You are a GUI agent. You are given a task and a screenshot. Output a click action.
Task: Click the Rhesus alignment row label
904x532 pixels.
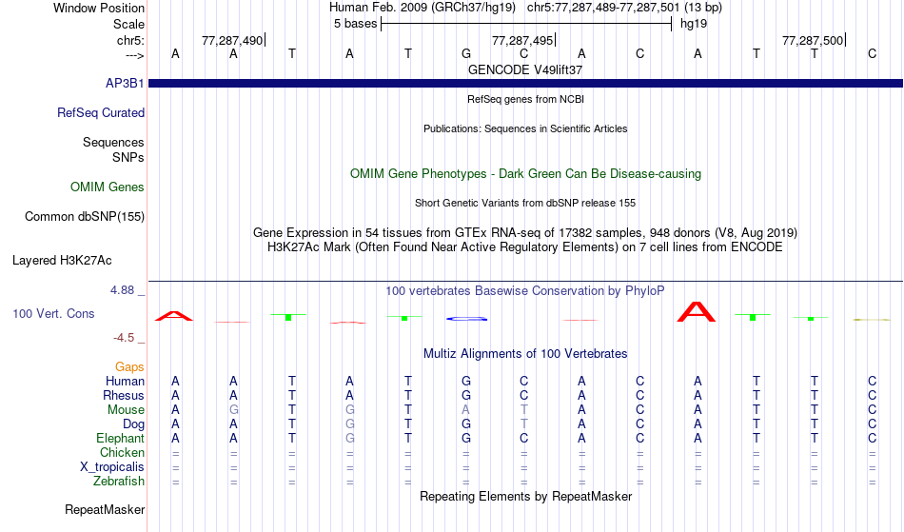pyautogui.click(x=124, y=395)
